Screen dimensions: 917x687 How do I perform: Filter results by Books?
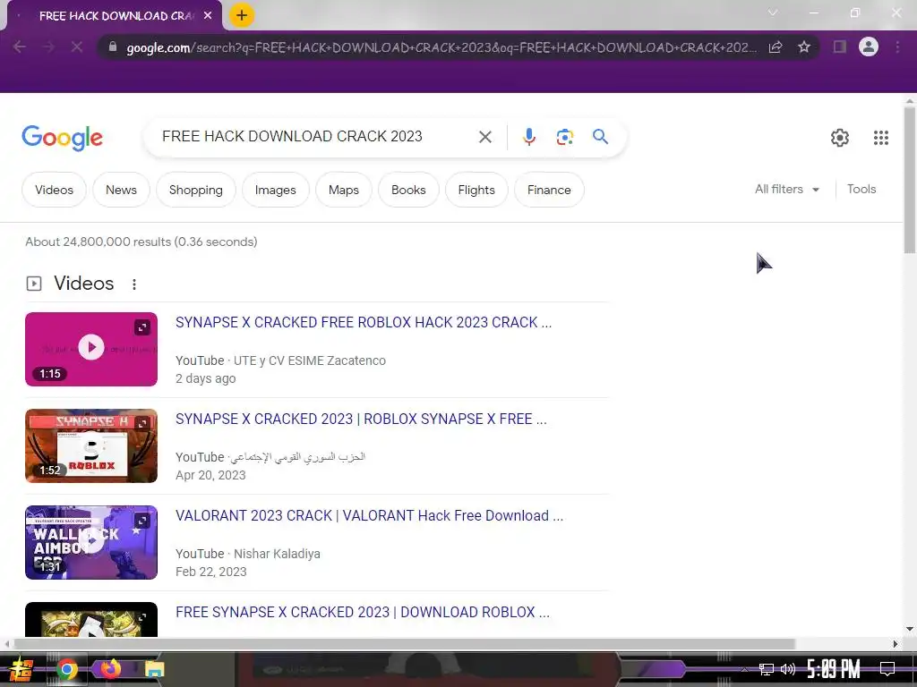[408, 190]
